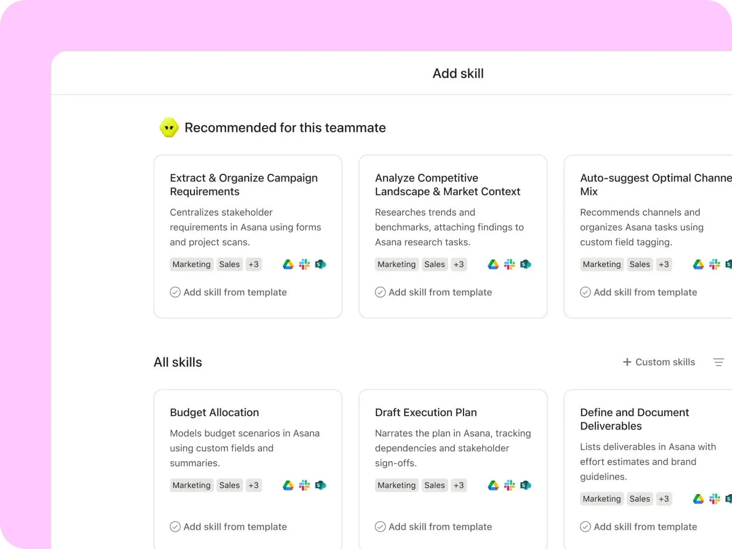Add Draft Execution Plan skill from template
The height and width of the screenshot is (549, 732).
[x=433, y=527]
